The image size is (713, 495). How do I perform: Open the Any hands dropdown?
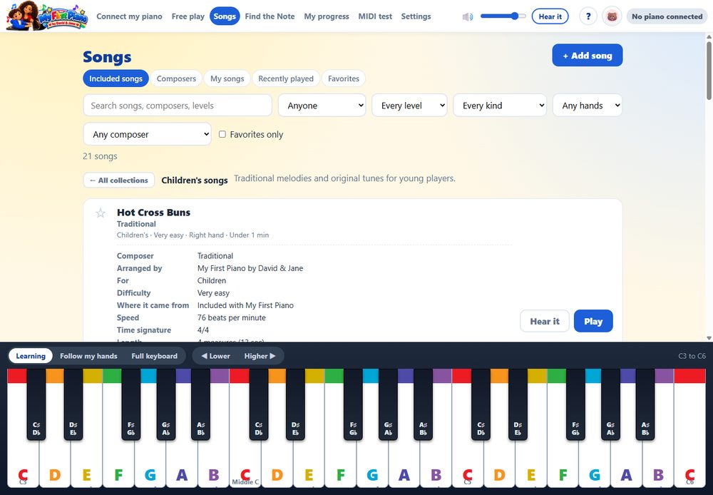(588, 106)
